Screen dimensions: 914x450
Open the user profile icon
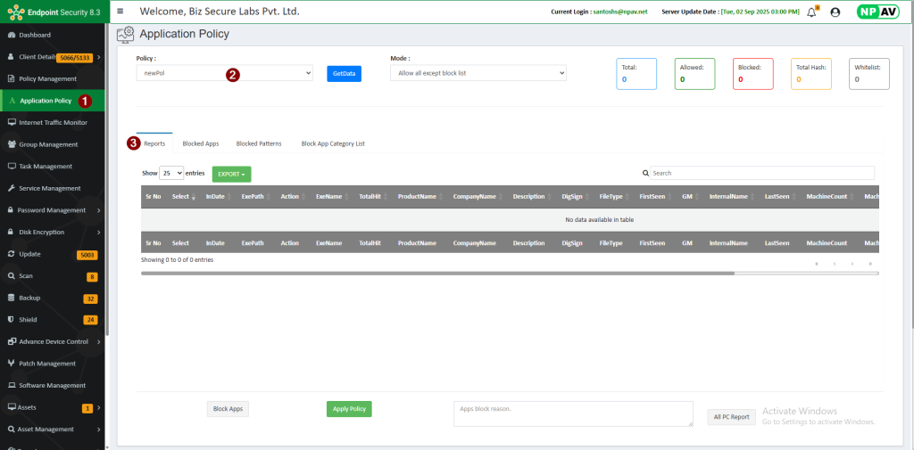pos(835,12)
